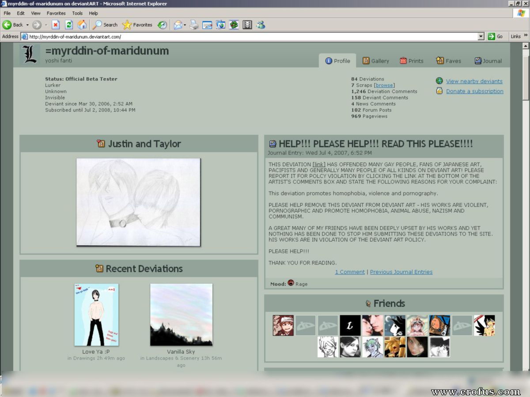Open the Justin and Taylor pencil sketch thumbnail
The image size is (530, 397).
[x=138, y=202]
